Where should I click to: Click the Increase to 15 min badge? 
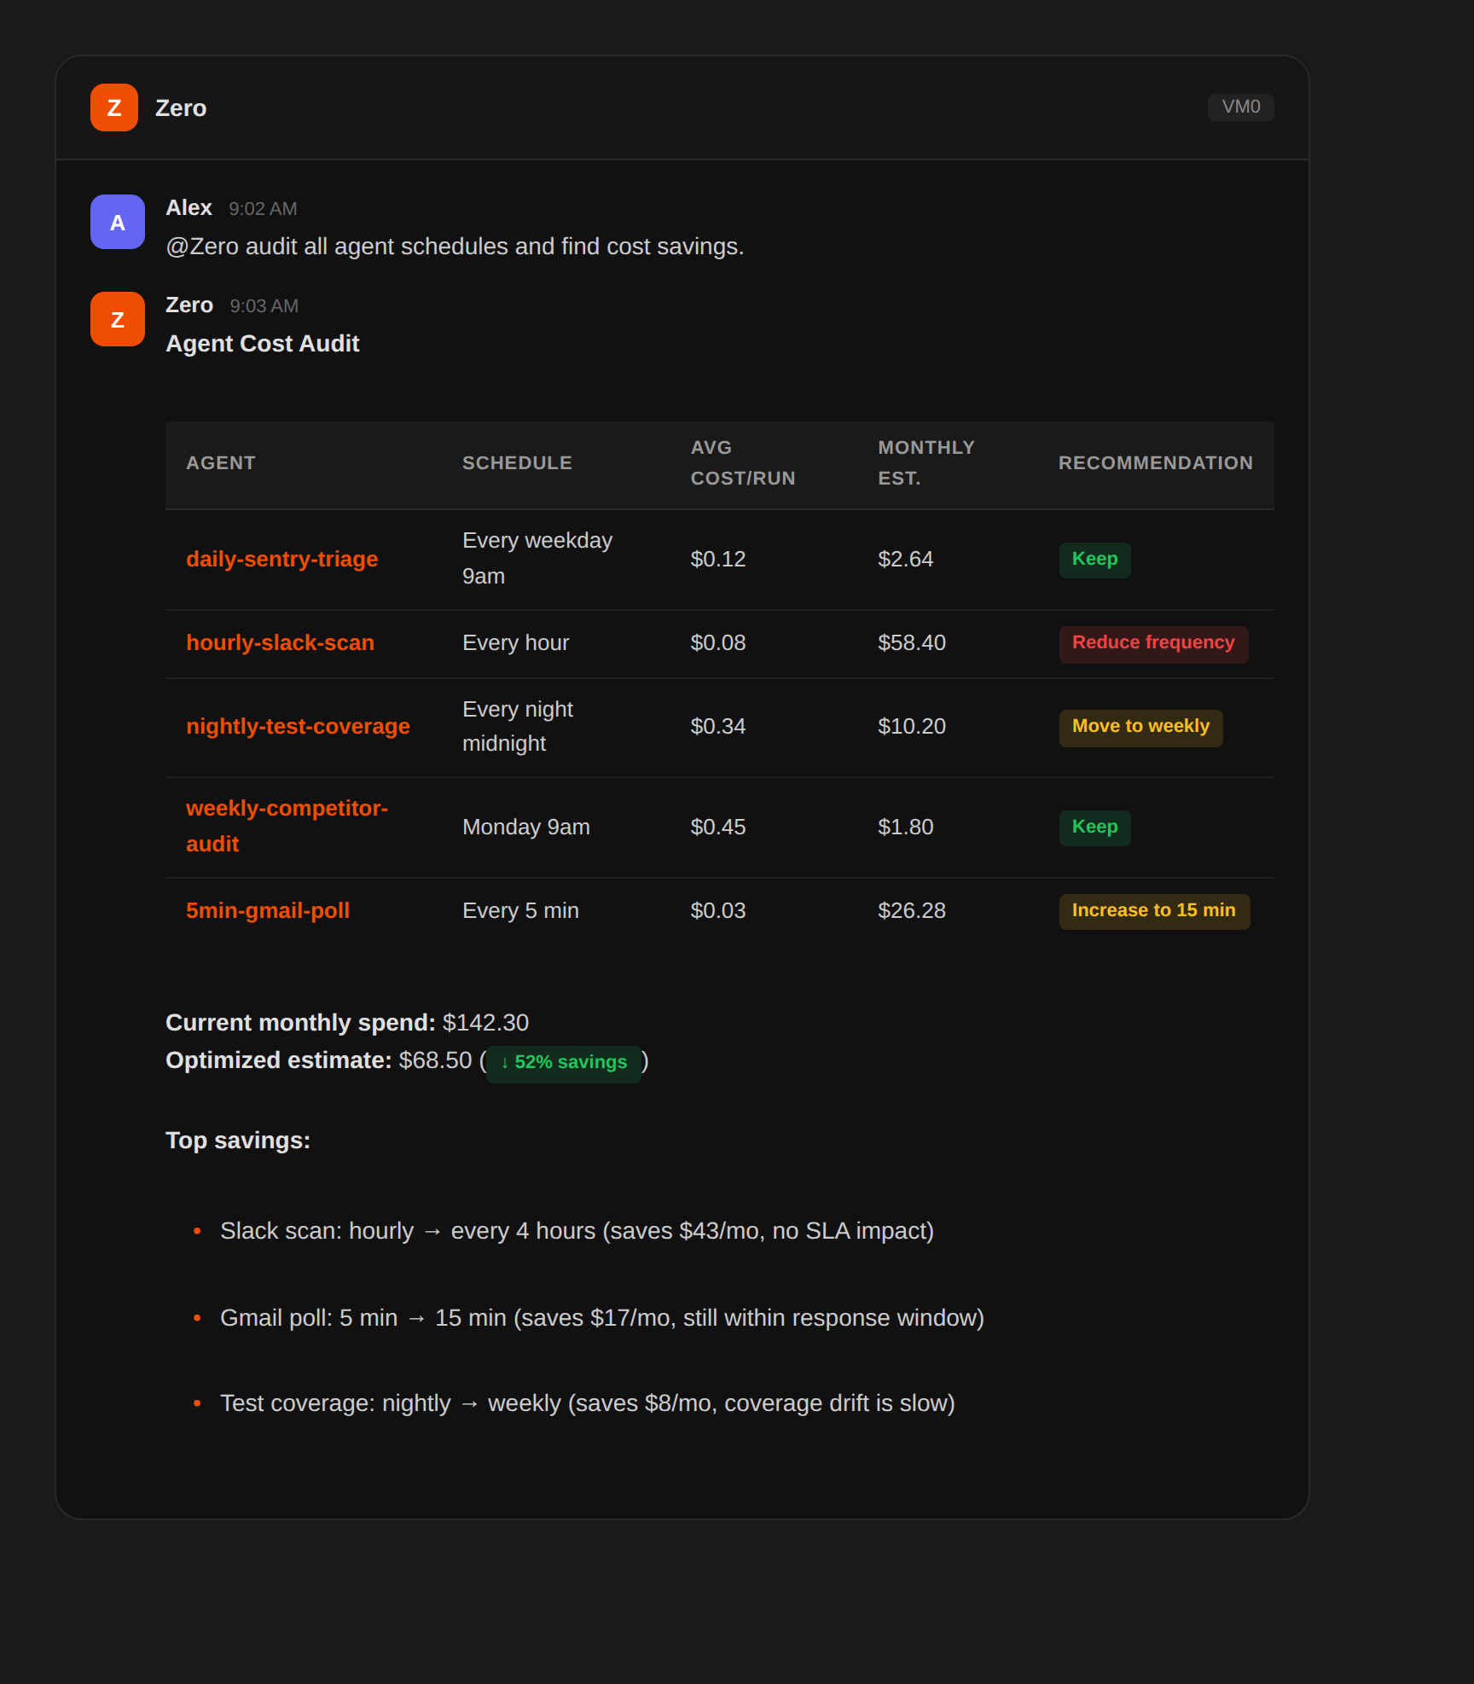[1154, 911]
